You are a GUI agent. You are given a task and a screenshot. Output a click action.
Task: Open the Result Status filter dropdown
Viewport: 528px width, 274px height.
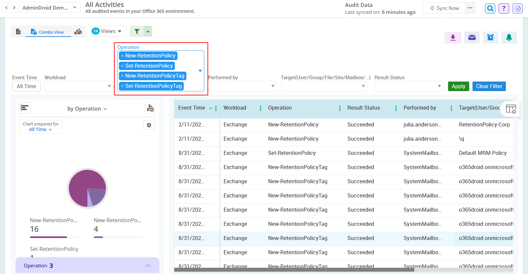coord(408,86)
